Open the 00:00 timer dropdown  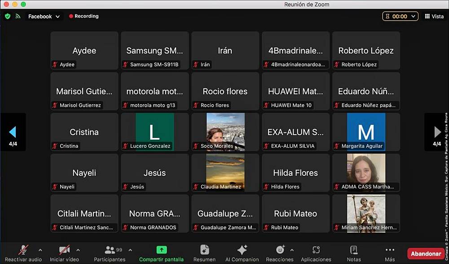[x=400, y=16]
